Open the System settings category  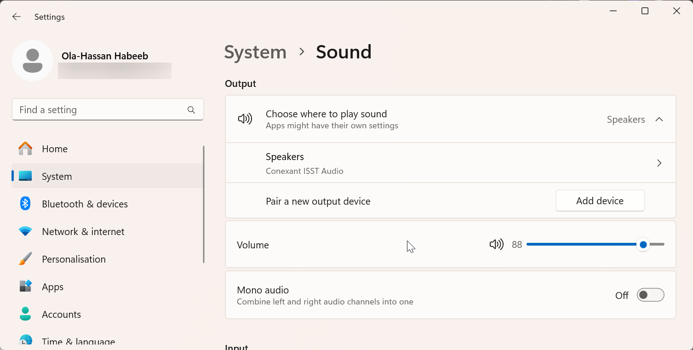click(x=57, y=177)
